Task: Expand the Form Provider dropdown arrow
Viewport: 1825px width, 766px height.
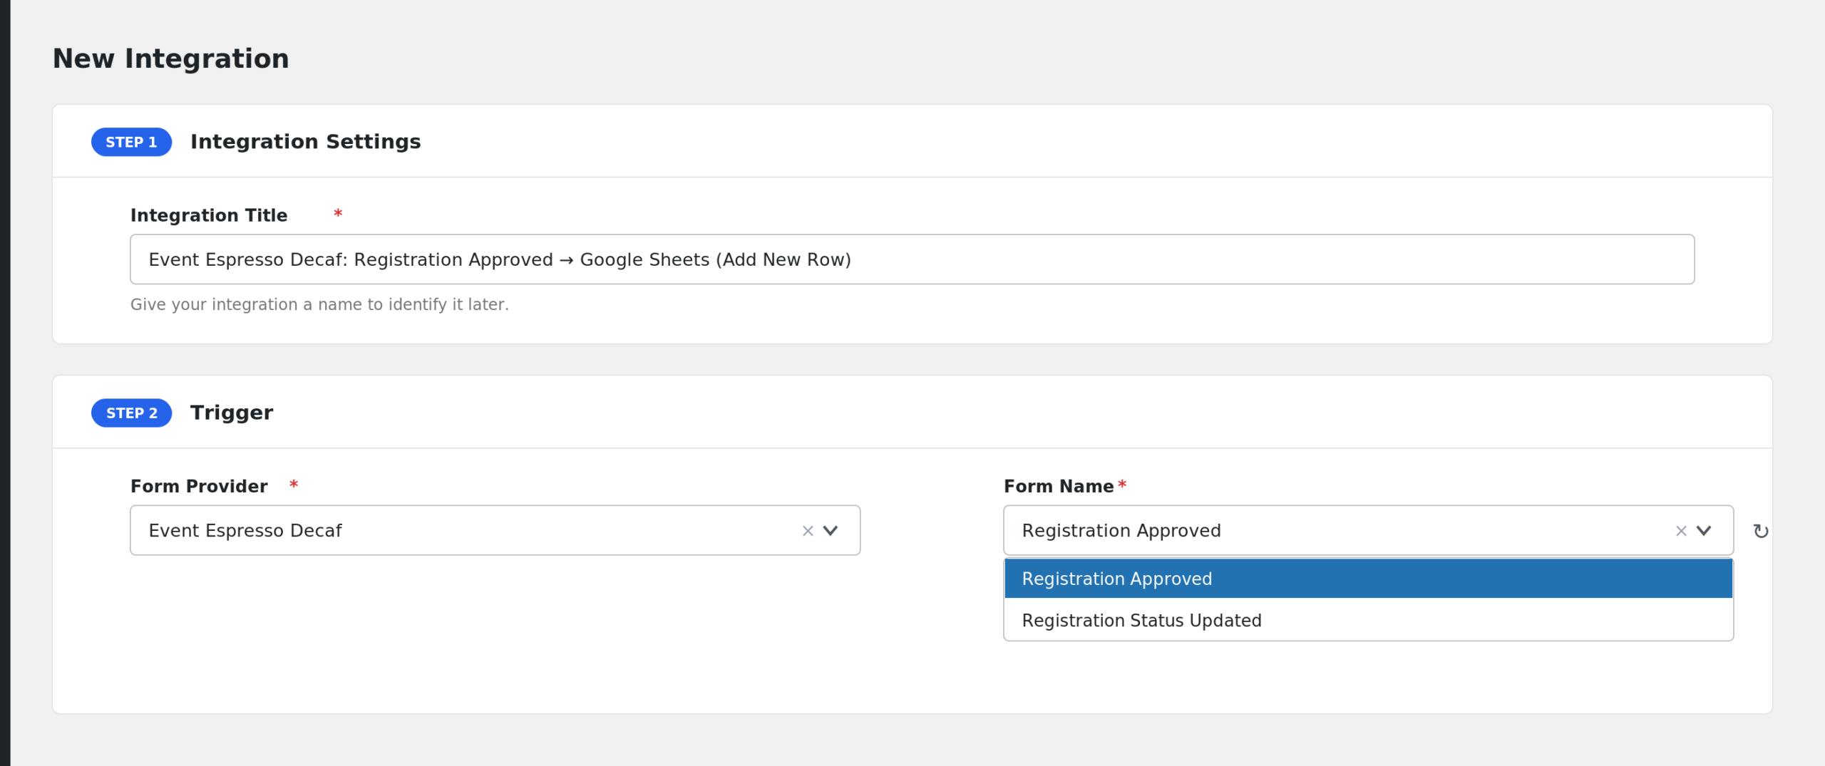Action: 831,531
